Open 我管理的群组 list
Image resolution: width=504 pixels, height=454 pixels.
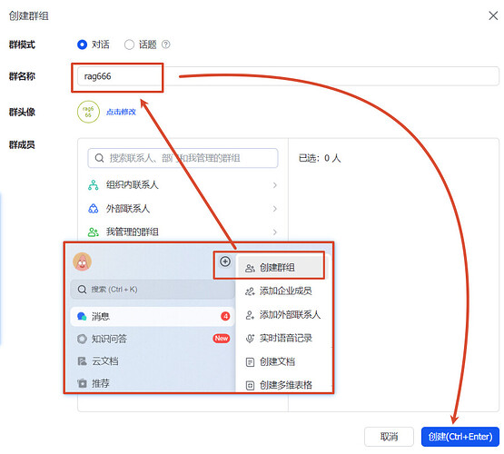[x=183, y=232]
